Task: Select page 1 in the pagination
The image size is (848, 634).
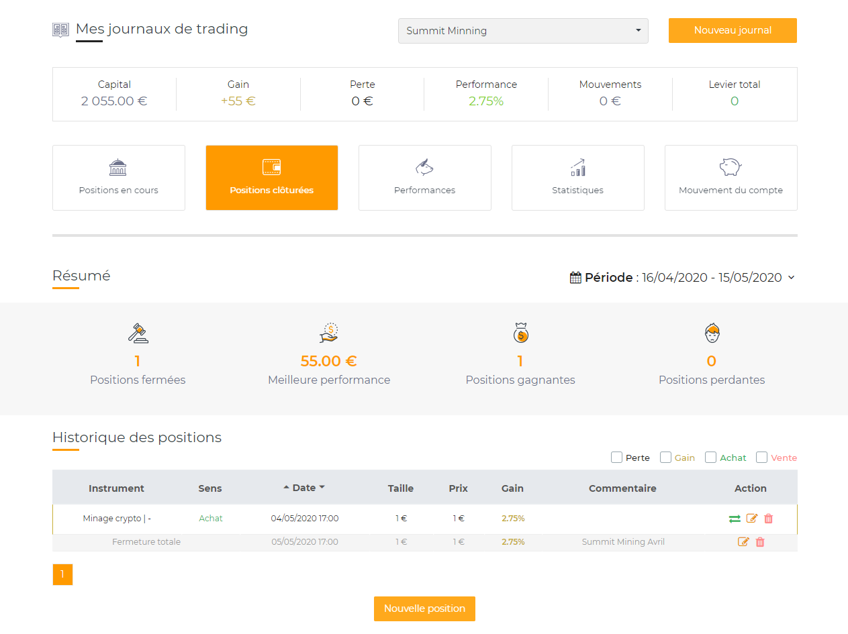Action: [x=62, y=574]
